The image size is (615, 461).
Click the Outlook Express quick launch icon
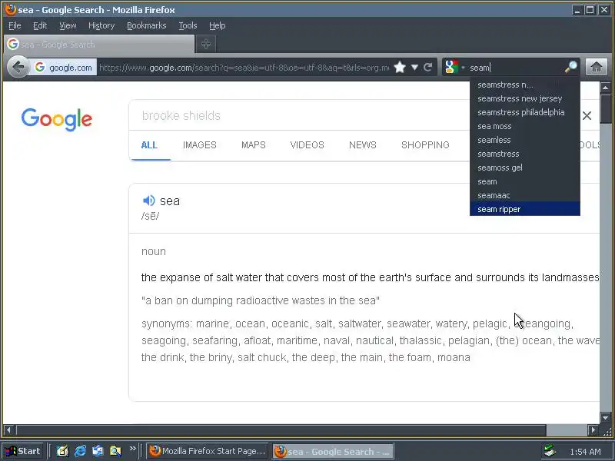[98, 451]
